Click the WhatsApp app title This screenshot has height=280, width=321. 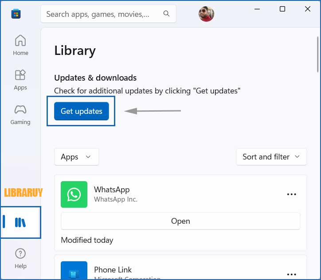(x=112, y=190)
